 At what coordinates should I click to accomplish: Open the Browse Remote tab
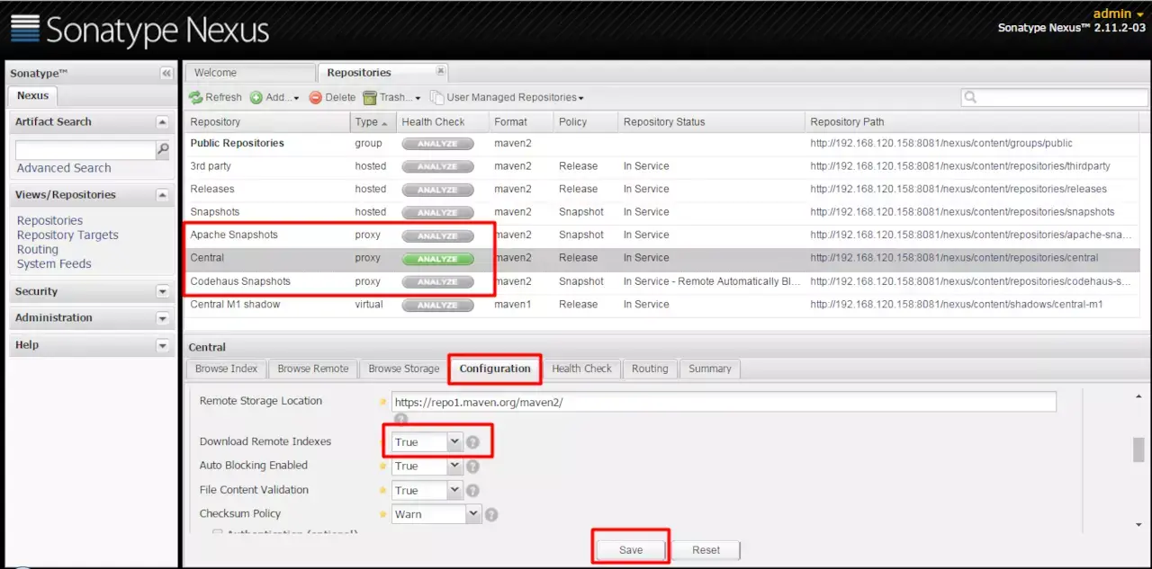click(x=313, y=369)
